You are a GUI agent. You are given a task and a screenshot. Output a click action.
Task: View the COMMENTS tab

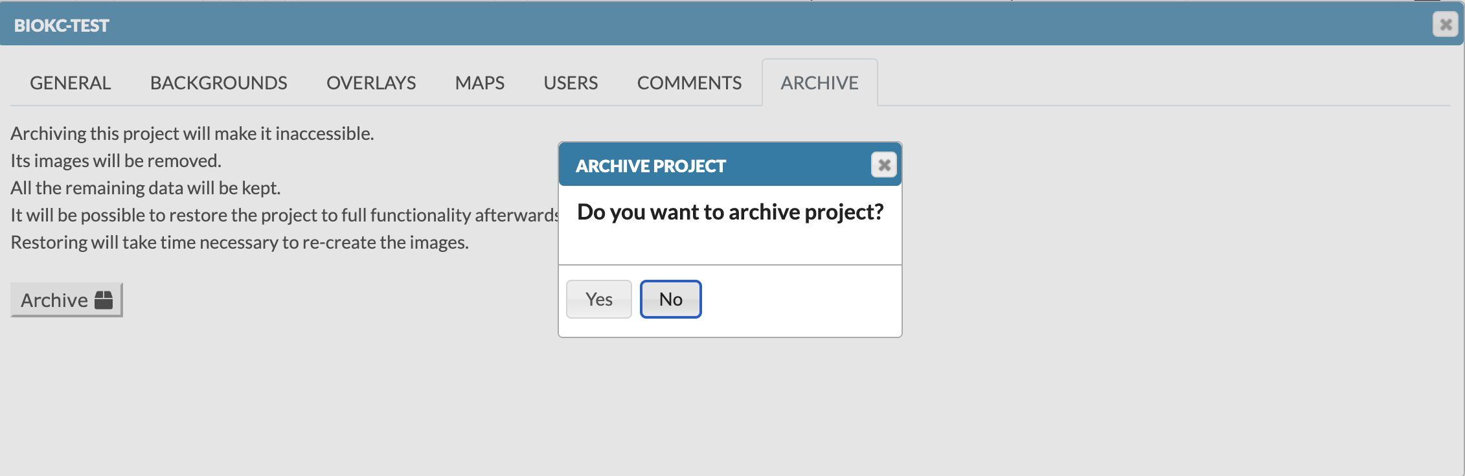(x=689, y=83)
